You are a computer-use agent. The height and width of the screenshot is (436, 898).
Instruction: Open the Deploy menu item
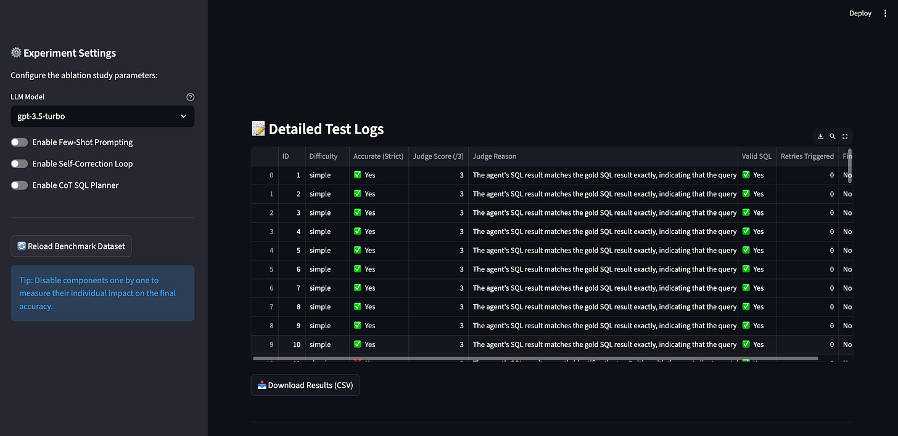point(860,13)
